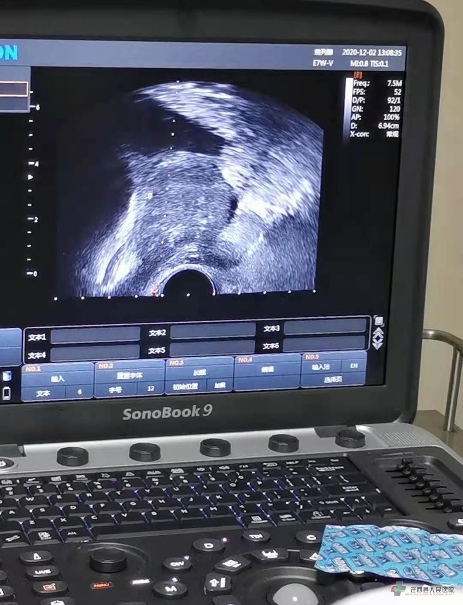Select the 文本3 text field
This screenshot has height=605, width=463.
click(x=325, y=327)
